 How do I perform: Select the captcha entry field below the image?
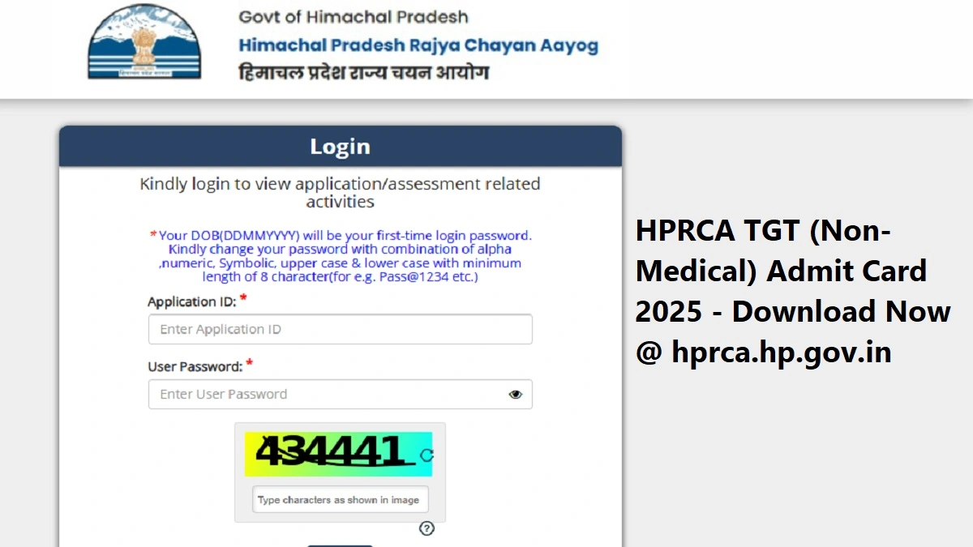click(x=339, y=499)
